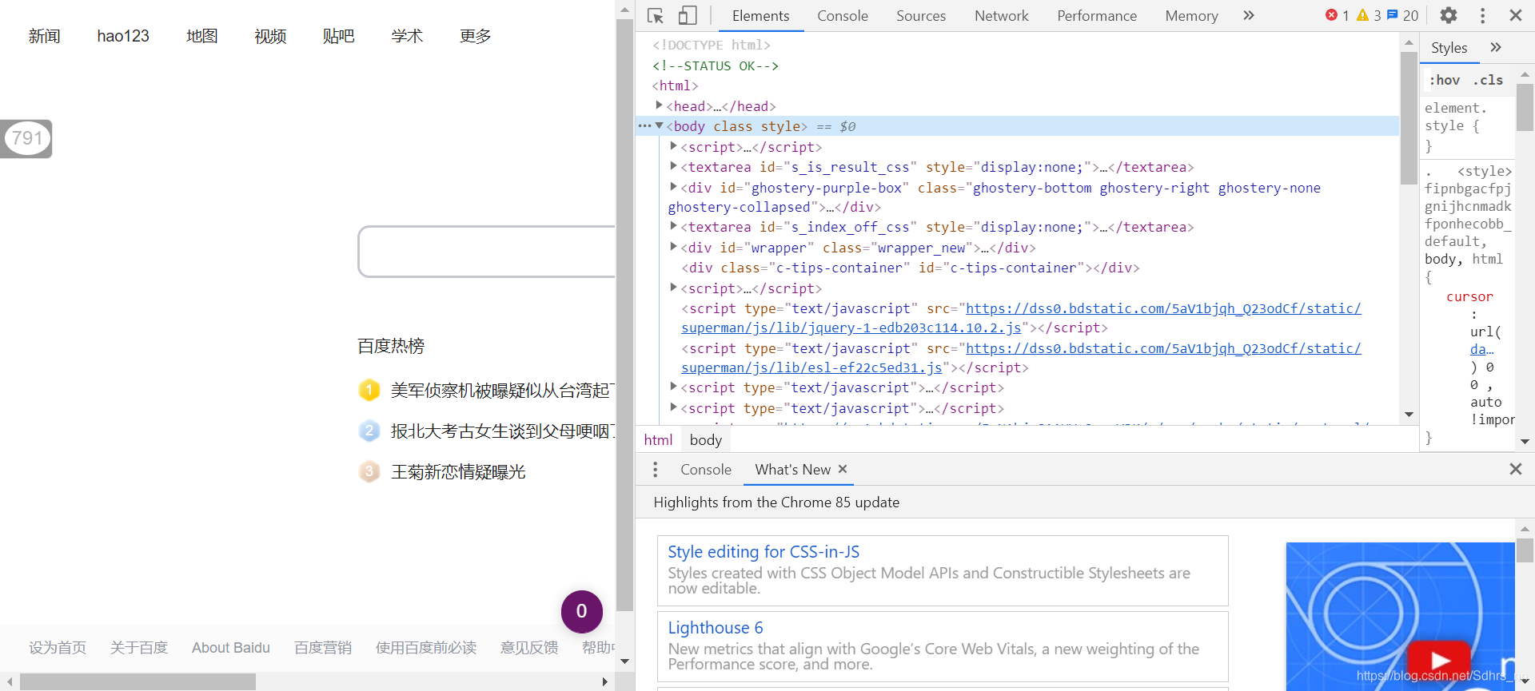This screenshot has height=691, width=1535.
Task: Click the red error count indicator
Action: pyautogui.click(x=1337, y=15)
